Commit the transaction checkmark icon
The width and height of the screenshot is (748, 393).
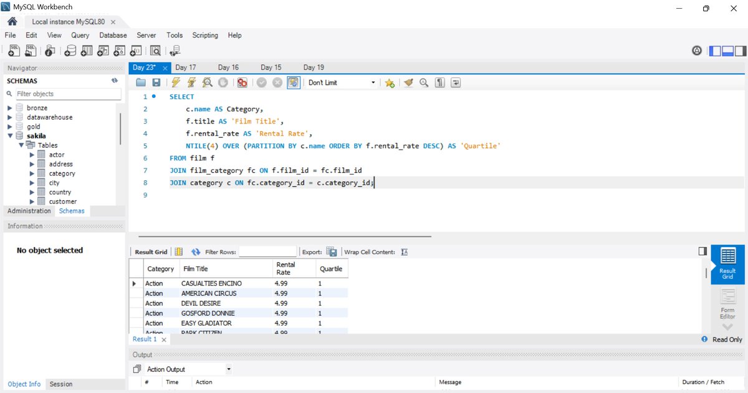tap(262, 82)
